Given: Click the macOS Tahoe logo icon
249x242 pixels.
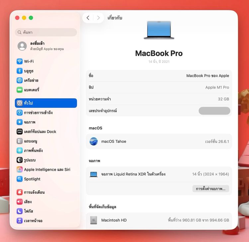Looking at the screenshot, I should tap(94, 141).
